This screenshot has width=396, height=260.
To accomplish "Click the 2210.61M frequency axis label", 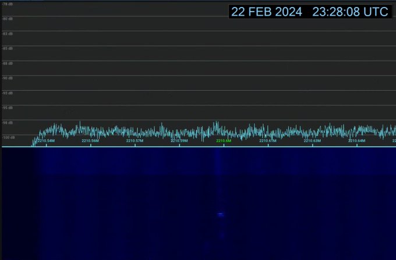I will [x=268, y=141].
